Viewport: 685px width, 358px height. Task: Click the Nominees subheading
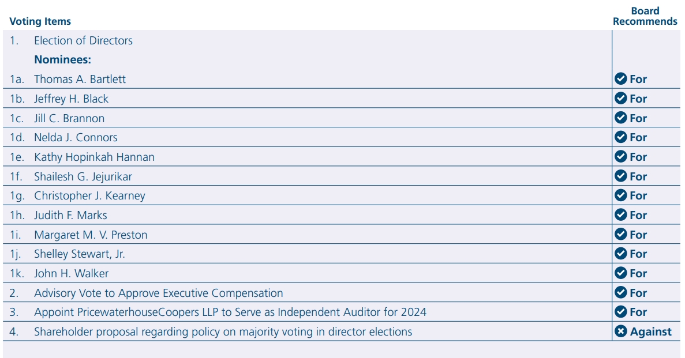pos(63,59)
